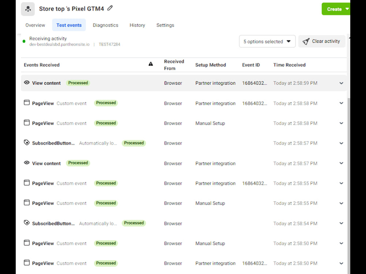This screenshot has width=366, height=274.
Task: Click the warning triangle column icon
Action: [151, 64]
